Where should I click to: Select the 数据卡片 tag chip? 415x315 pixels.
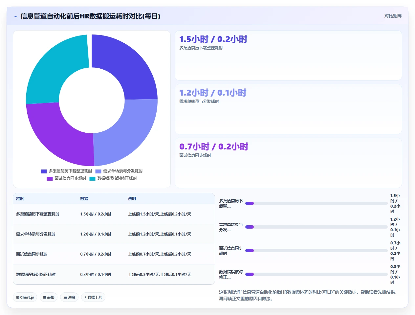(x=93, y=297)
